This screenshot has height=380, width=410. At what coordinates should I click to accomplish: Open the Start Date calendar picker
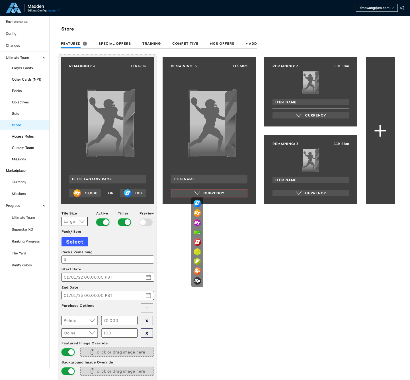click(148, 277)
